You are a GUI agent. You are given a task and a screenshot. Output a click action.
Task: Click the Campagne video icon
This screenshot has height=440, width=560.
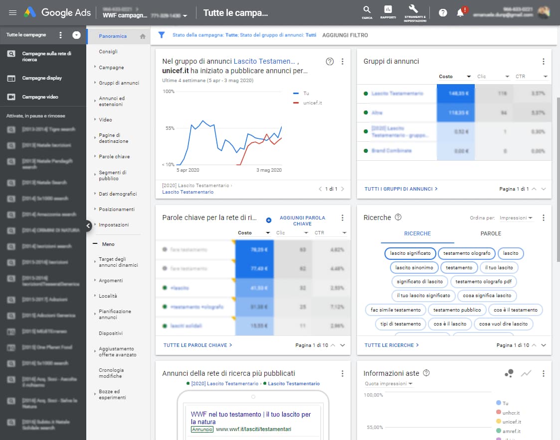tap(11, 97)
